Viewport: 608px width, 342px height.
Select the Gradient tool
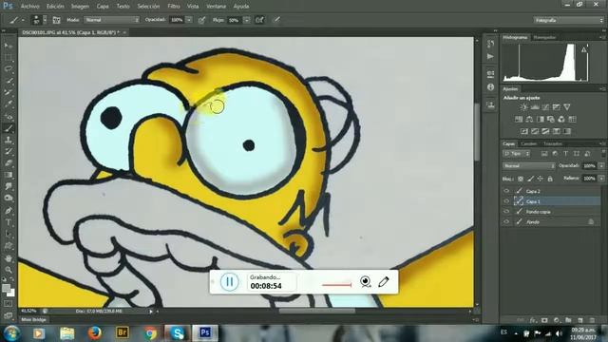9,175
